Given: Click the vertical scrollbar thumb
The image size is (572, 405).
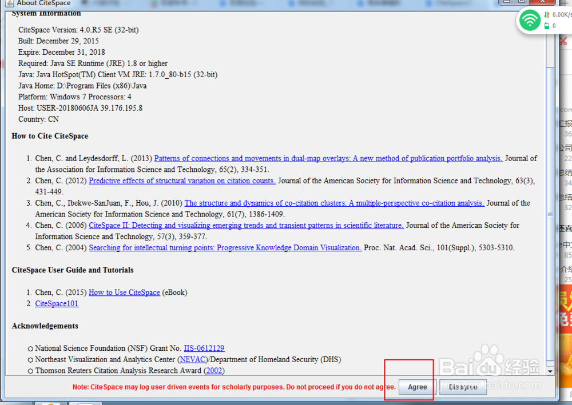Looking at the screenshot, I should tap(550, 214).
